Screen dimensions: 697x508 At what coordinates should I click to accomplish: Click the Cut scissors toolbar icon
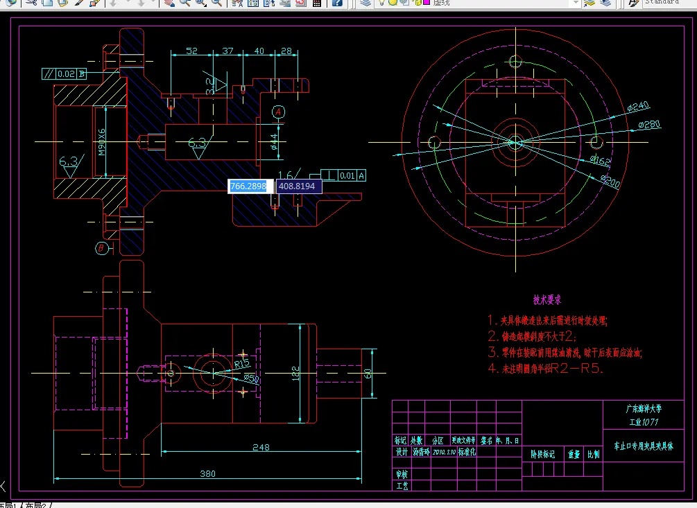(31, 2)
